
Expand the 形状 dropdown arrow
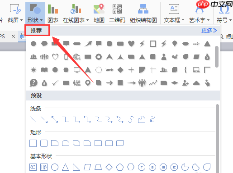(x=42, y=20)
